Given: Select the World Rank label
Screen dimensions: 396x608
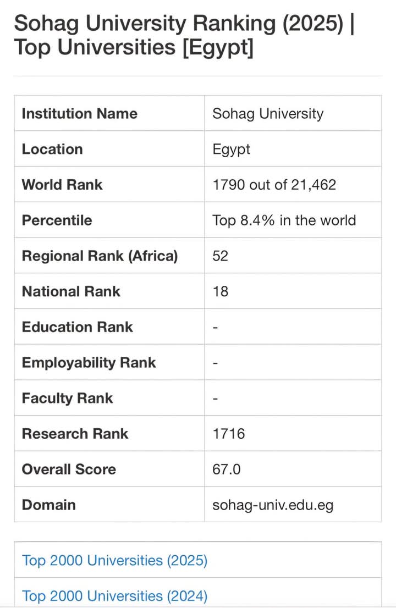Looking at the screenshot, I should [62, 185].
